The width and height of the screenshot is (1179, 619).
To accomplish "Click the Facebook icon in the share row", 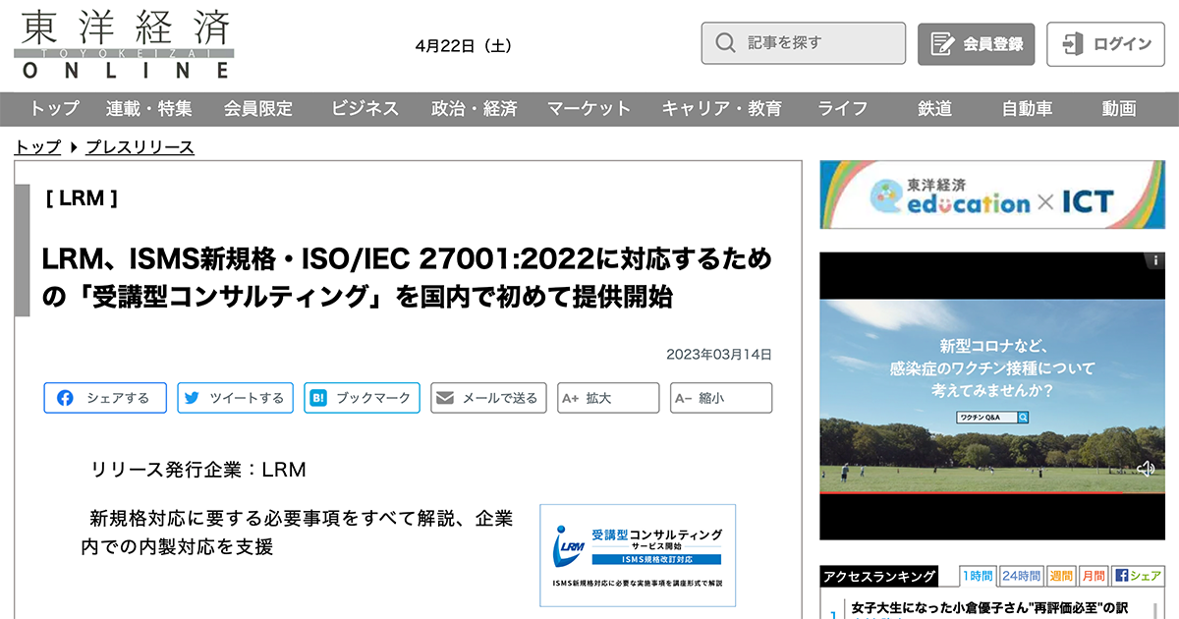I will tap(65, 398).
